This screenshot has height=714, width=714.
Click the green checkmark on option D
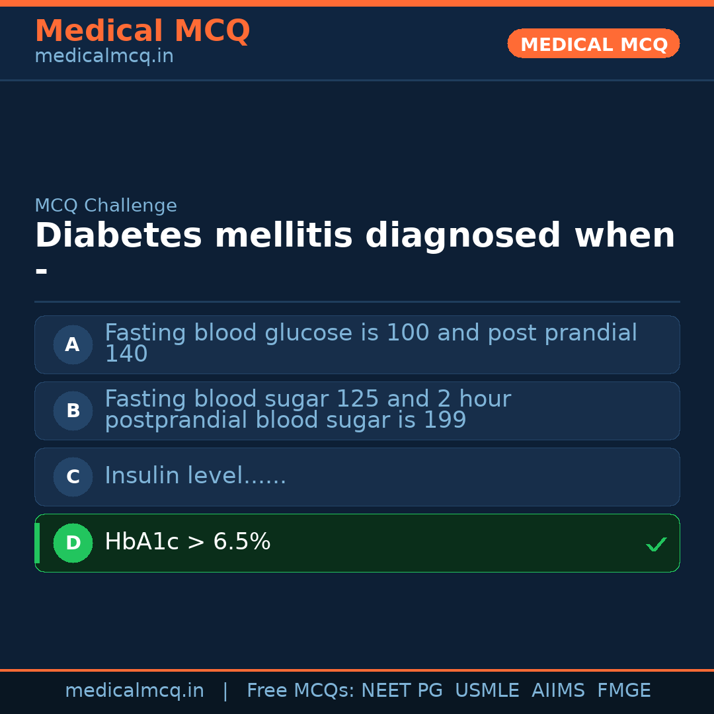pyautogui.click(x=656, y=544)
